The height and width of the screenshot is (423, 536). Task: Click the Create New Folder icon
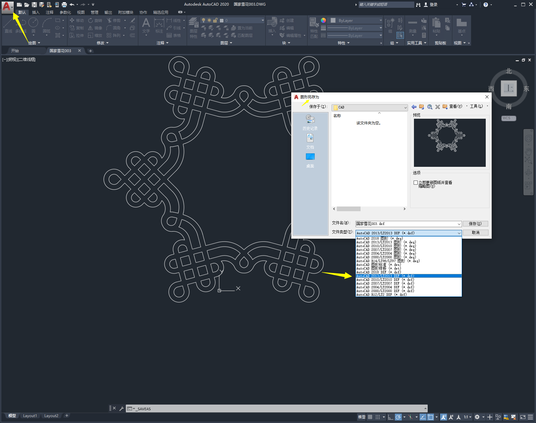pos(445,107)
